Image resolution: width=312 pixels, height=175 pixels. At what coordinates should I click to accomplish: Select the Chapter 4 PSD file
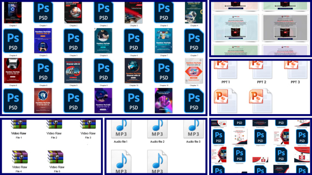pyautogui.click(x=13, y=41)
